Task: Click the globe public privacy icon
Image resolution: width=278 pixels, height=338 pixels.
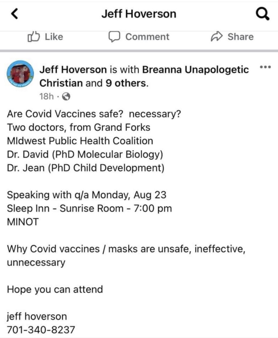Action: (x=67, y=97)
